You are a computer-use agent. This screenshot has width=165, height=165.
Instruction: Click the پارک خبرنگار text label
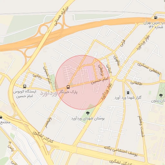pyautogui.click(x=68, y=92)
